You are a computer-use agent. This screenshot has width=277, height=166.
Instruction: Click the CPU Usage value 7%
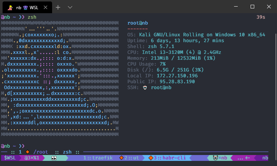click(x=163, y=64)
